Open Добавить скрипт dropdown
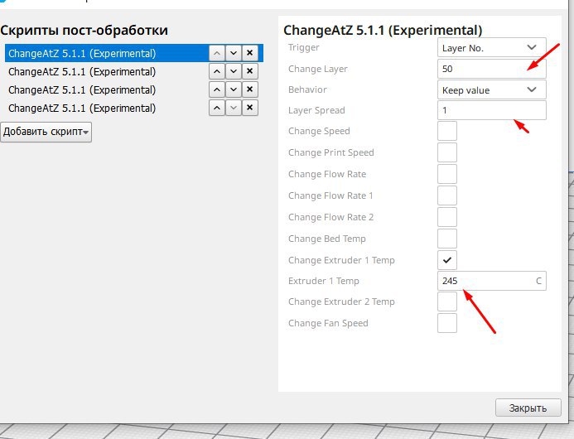Viewport: 574px width, 439px height. click(46, 132)
